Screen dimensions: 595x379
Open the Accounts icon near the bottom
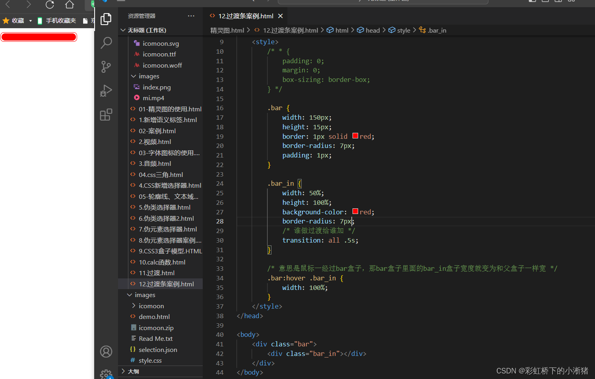pyautogui.click(x=106, y=352)
